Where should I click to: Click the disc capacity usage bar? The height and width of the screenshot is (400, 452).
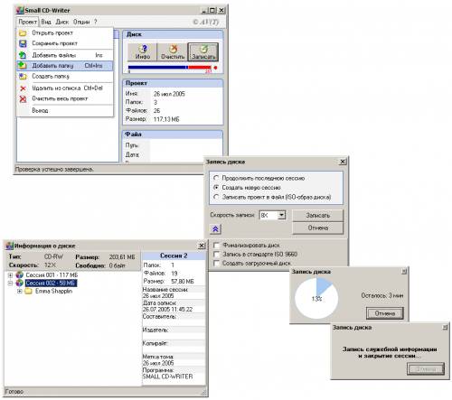(x=170, y=68)
